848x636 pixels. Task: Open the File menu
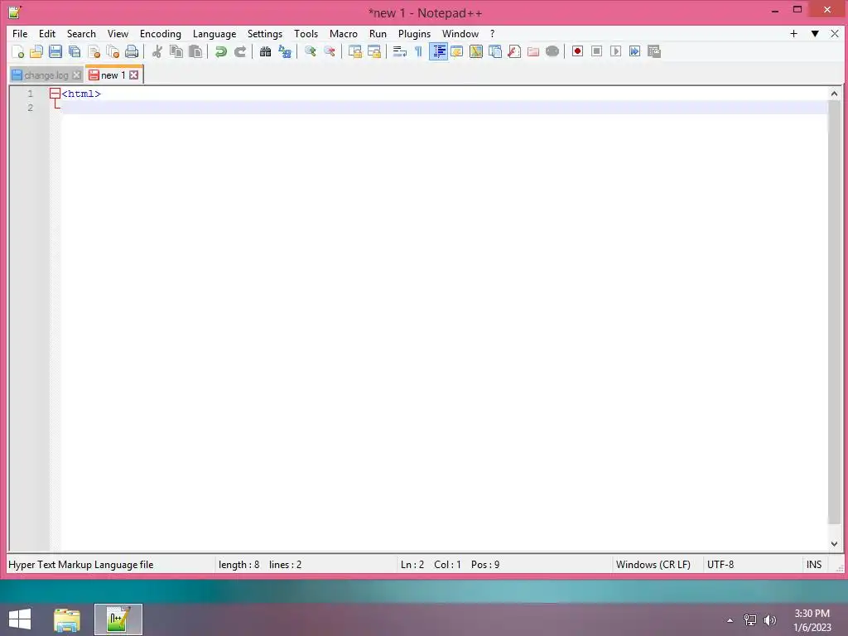20,33
